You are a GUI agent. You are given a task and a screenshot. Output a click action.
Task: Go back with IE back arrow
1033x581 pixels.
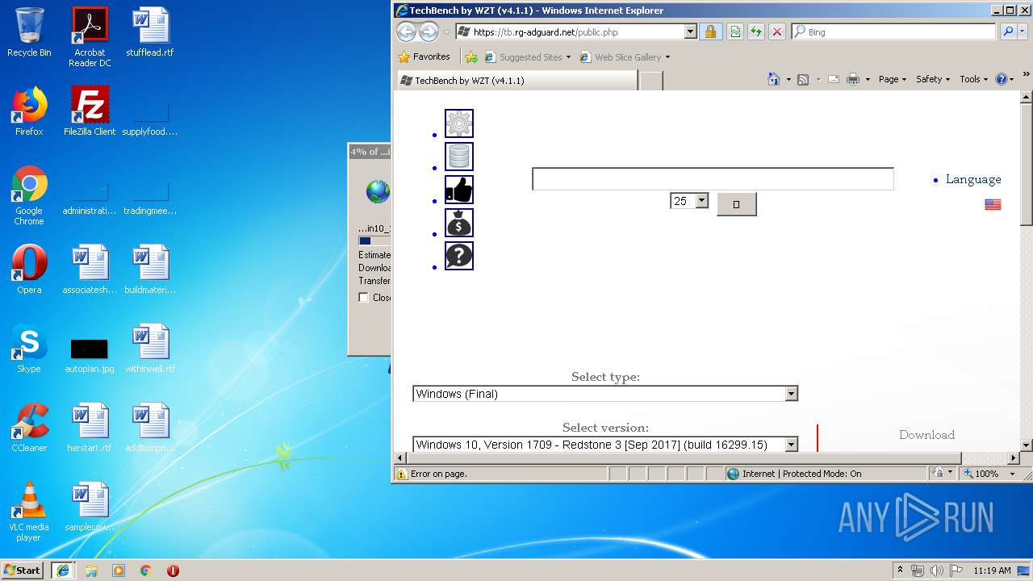pos(407,31)
